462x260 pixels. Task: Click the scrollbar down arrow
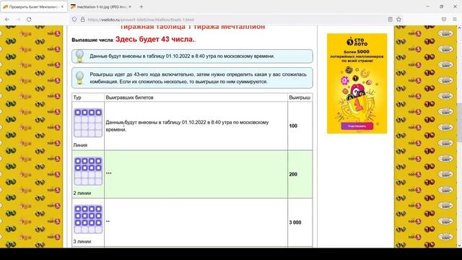[459, 246]
